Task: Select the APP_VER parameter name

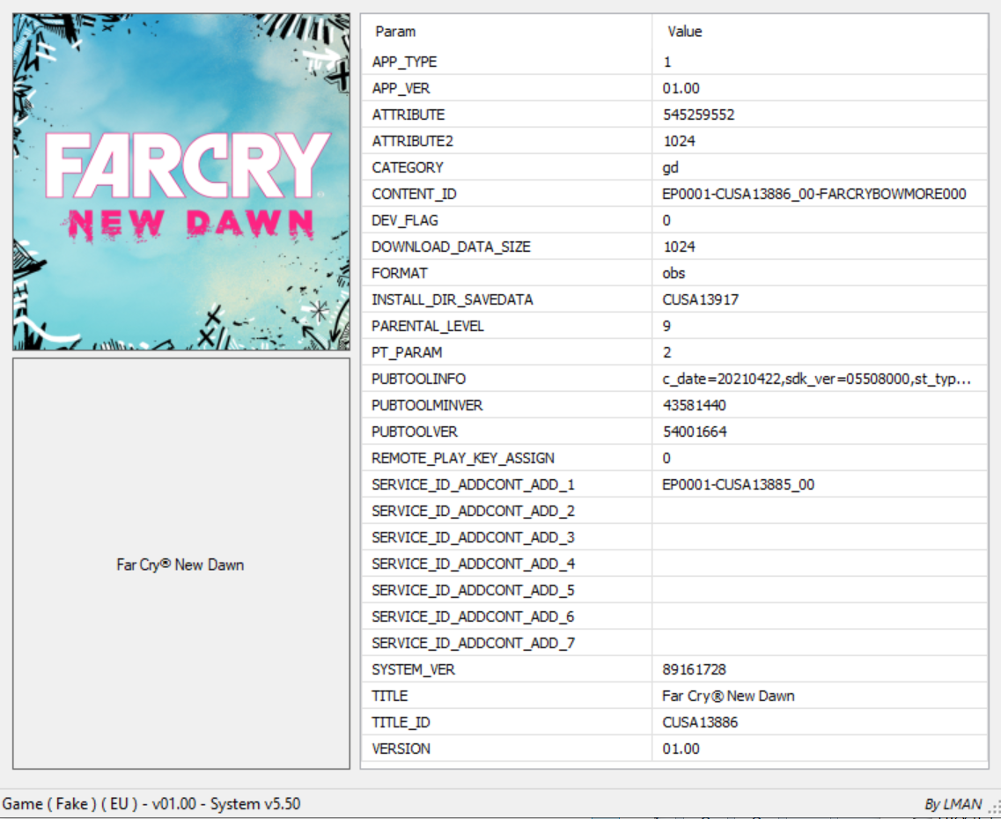Action: [x=401, y=88]
